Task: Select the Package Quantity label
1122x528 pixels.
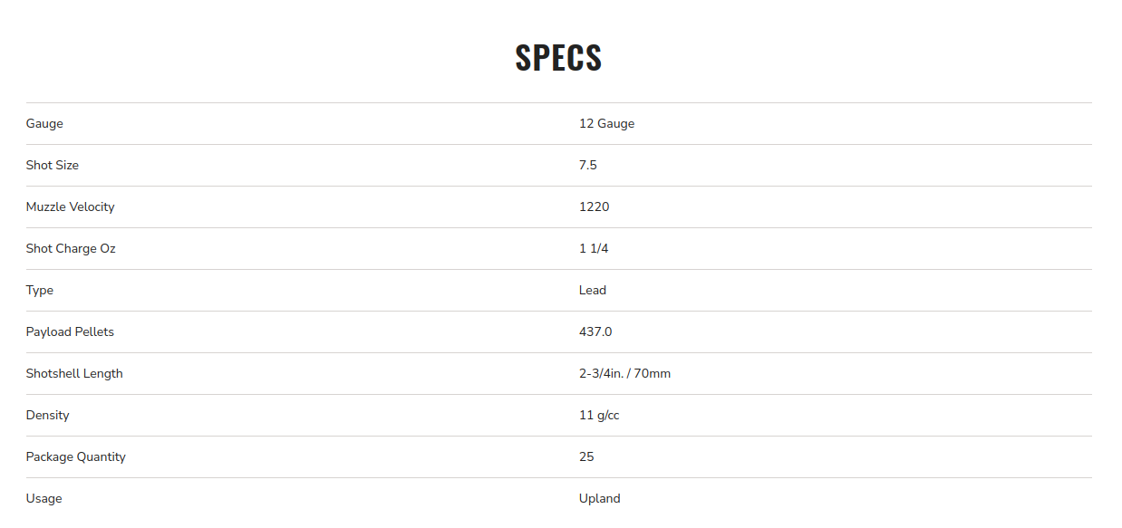Action: pyautogui.click(x=76, y=456)
